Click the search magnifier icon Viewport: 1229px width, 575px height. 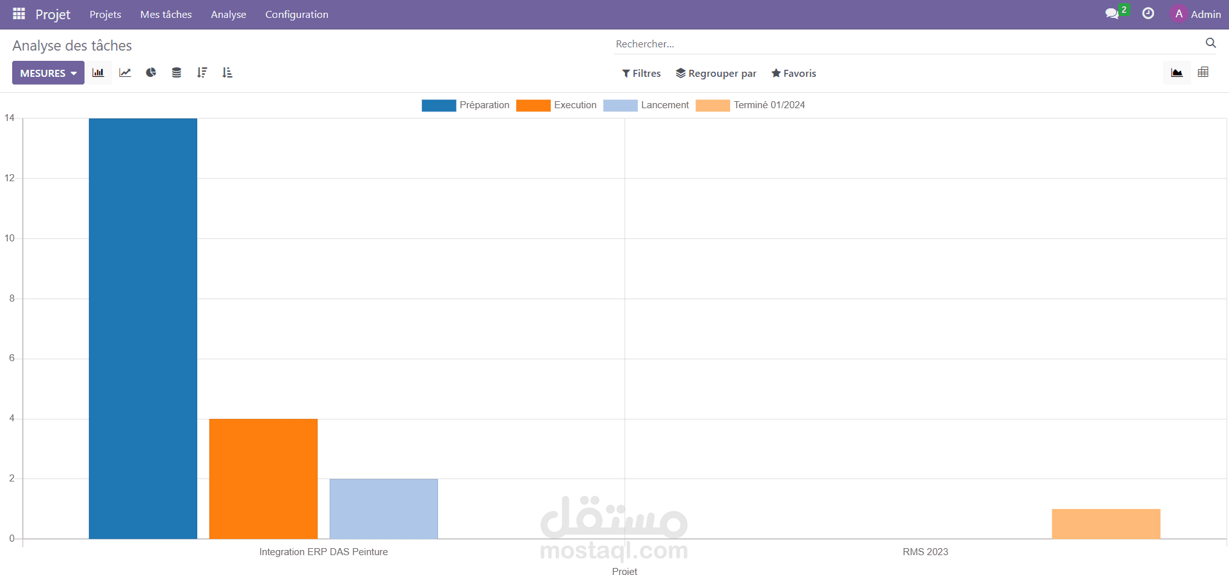(1210, 43)
